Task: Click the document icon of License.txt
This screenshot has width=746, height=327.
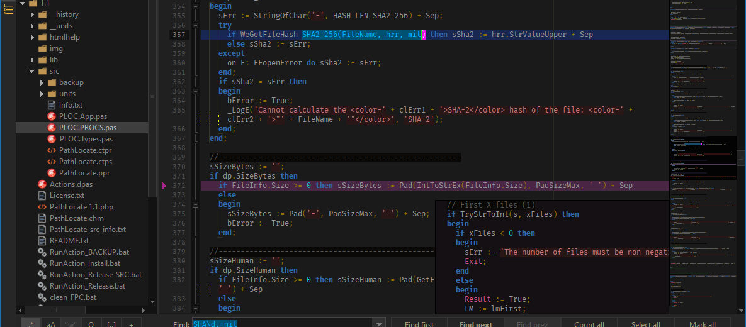Action: click(x=42, y=196)
